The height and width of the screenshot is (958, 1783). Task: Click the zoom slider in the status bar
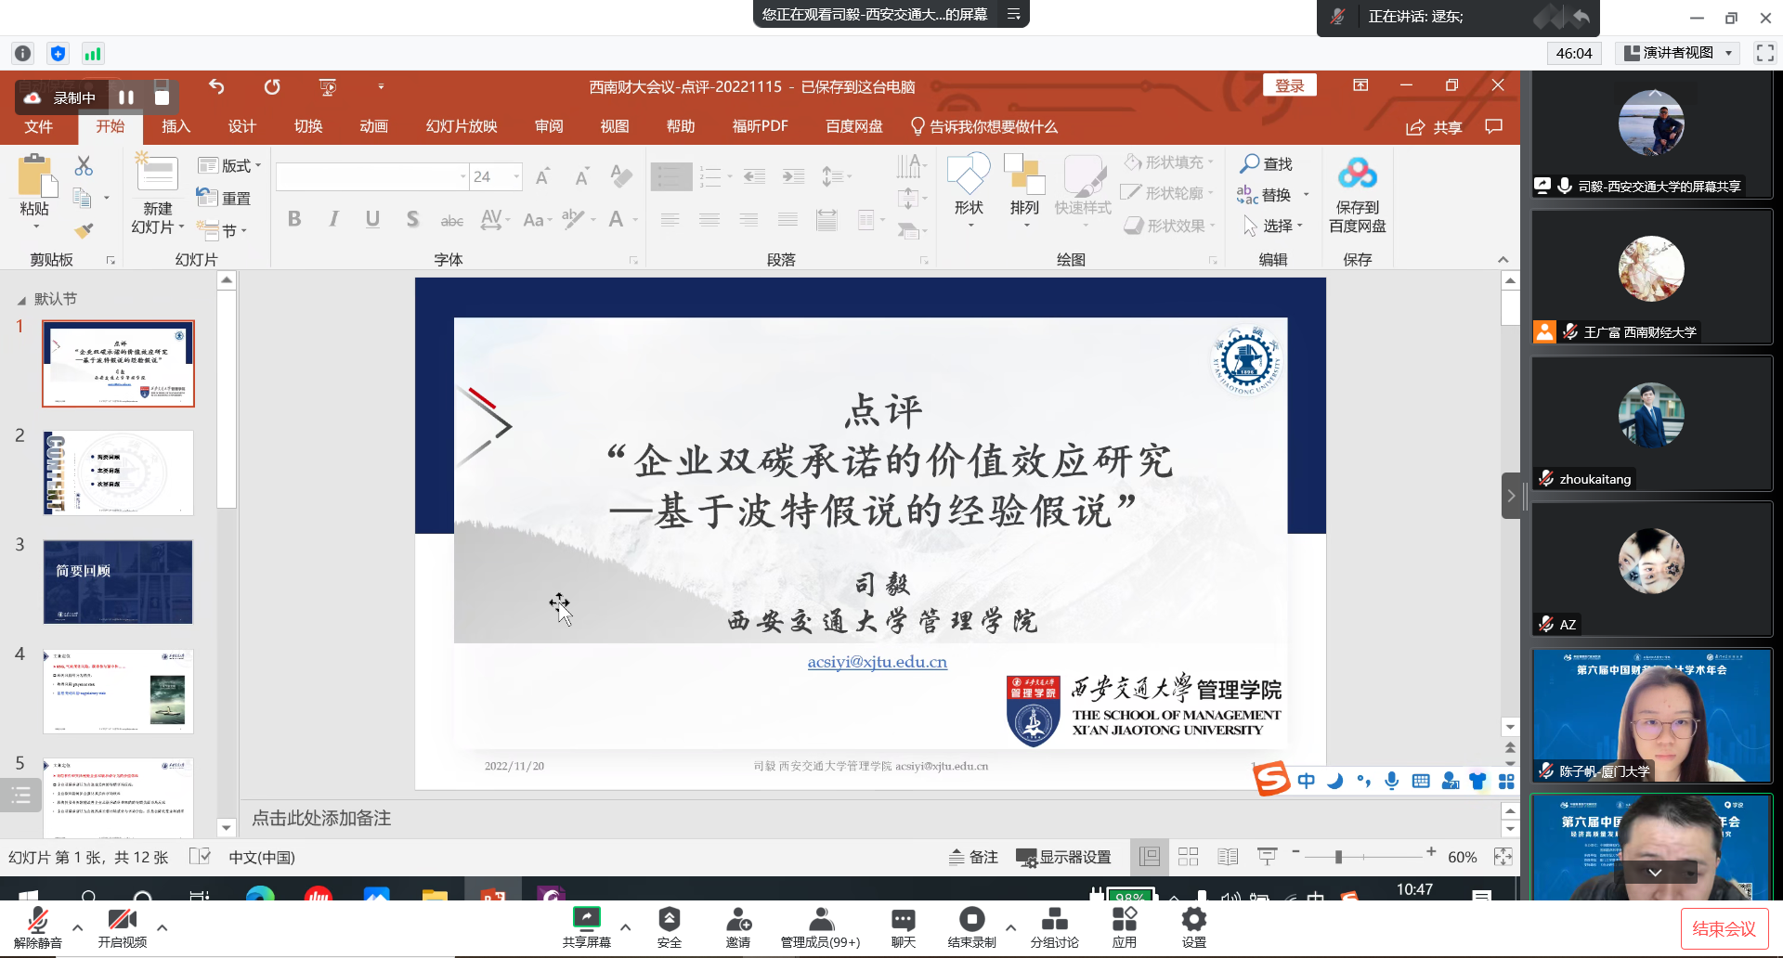(1338, 857)
